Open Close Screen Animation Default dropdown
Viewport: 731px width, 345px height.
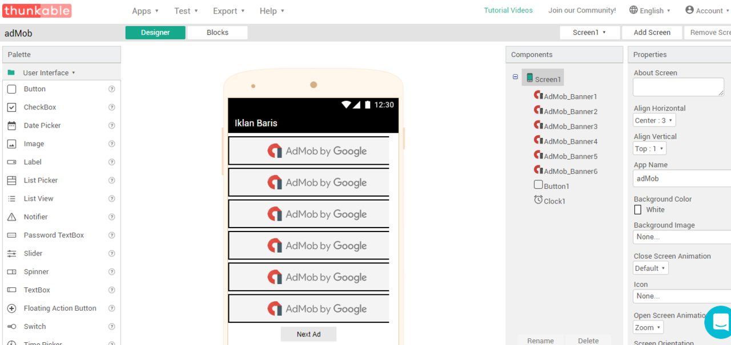[x=650, y=268]
